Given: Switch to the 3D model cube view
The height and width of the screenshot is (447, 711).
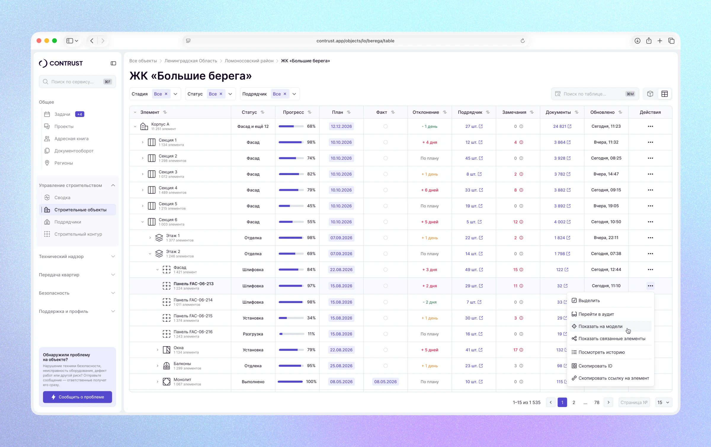Looking at the screenshot, I should coord(650,94).
